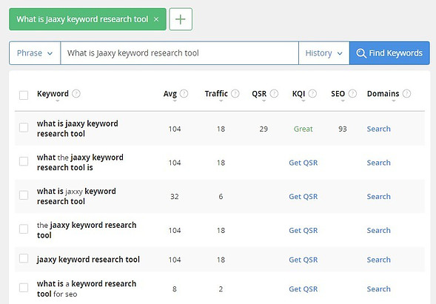Image resolution: width=436 pixels, height=304 pixels.
Task: Check 'the jaaxy keyword research tool' row
Action: point(24,229)
